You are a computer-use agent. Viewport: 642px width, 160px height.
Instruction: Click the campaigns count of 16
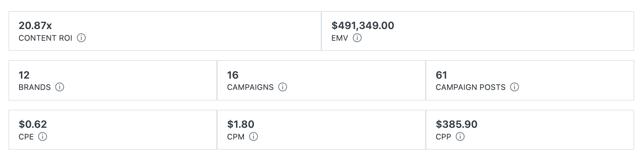[233, 75]
